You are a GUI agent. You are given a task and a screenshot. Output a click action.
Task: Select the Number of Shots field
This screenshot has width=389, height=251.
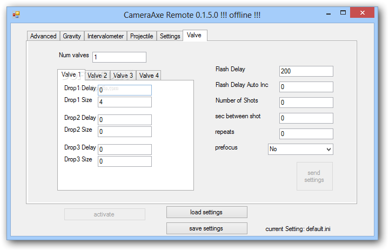pyautogui.click(x=306, y=103)
